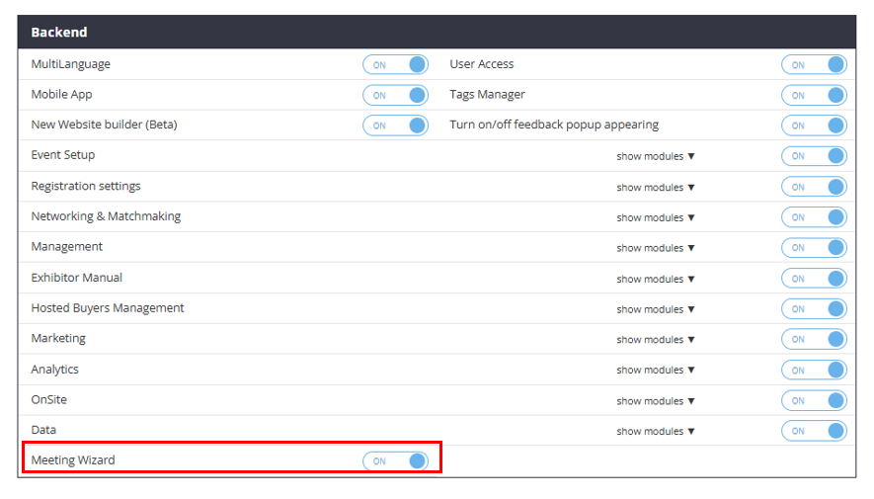
Task: Turn off the Meeting Wizard toggle
Action: tap(395, 461)
